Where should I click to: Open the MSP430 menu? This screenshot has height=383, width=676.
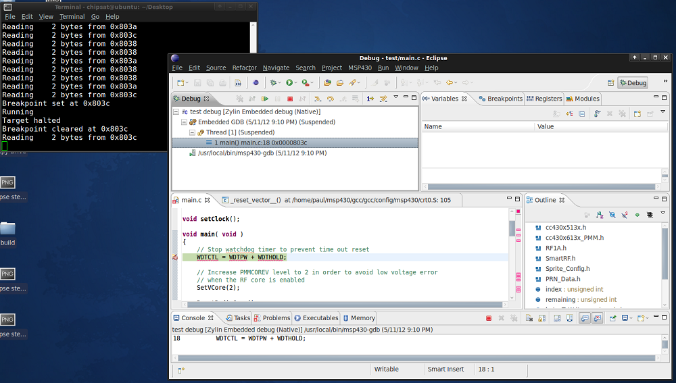pos(360,68)
